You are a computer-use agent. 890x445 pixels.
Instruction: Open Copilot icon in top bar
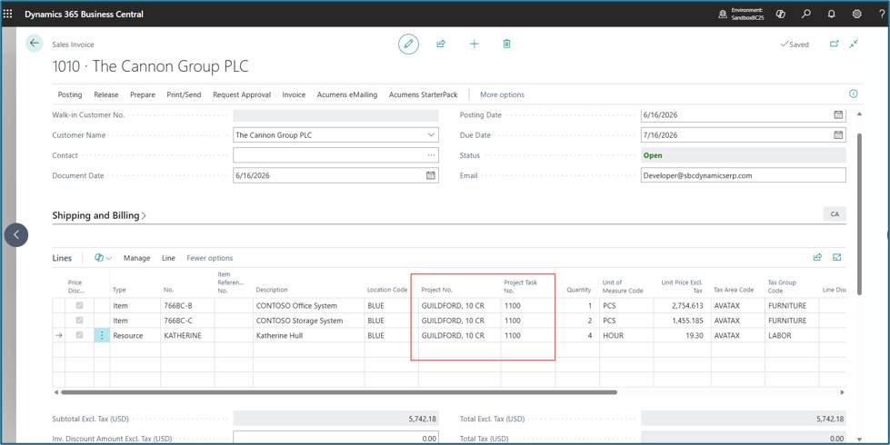tap(780, 15)
